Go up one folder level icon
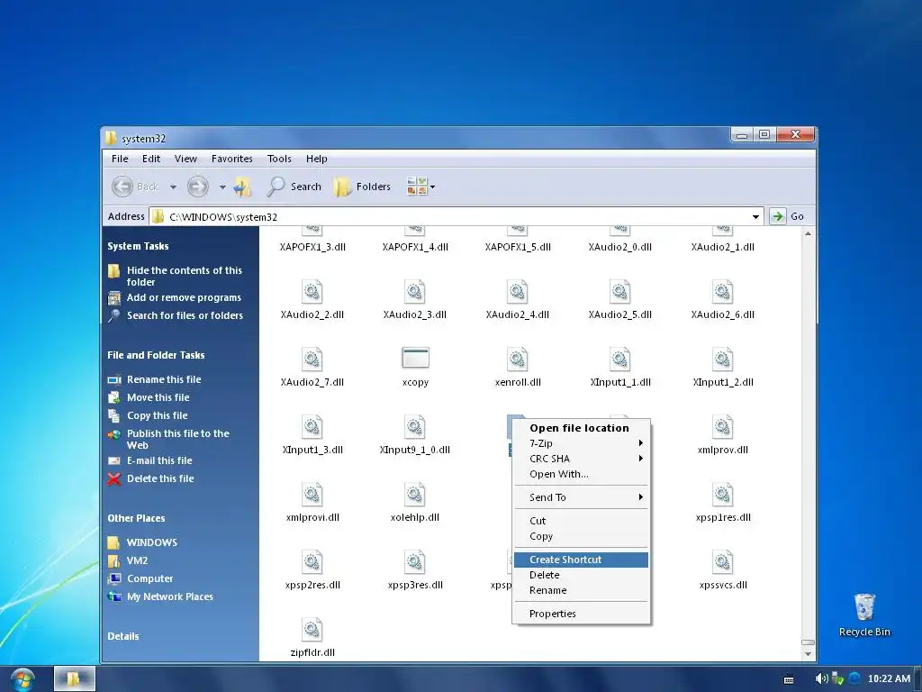Screen dimensions: 922x692 242,187
